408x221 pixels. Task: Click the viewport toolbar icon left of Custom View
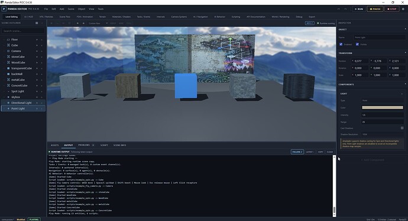[x=83, y=23]
